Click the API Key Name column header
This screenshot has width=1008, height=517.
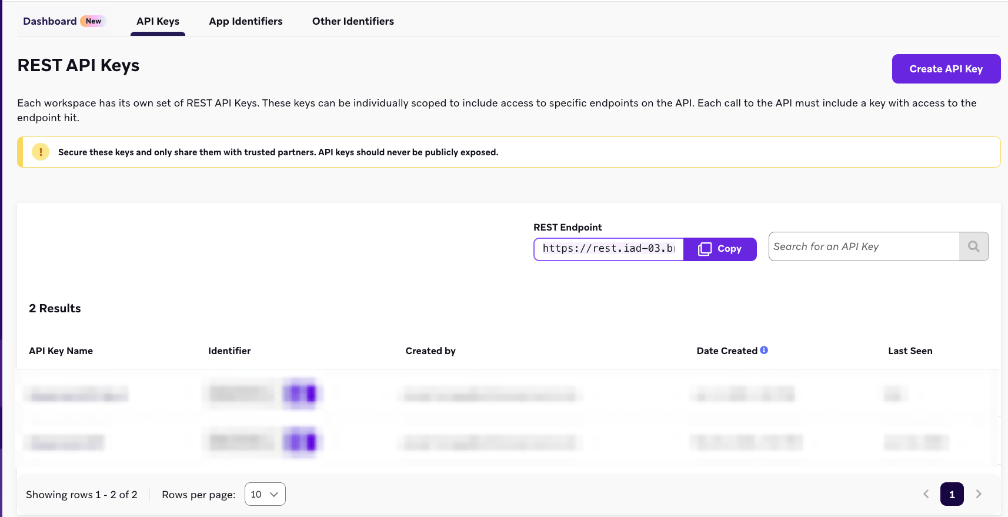[61, 351]
